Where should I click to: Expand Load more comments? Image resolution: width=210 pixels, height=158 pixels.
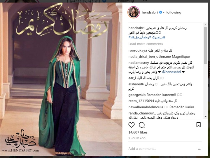tap(146, 44)
